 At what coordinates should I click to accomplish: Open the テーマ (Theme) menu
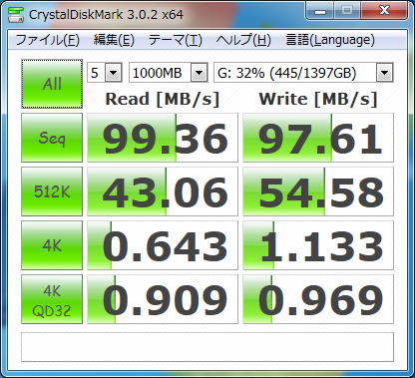176,40
